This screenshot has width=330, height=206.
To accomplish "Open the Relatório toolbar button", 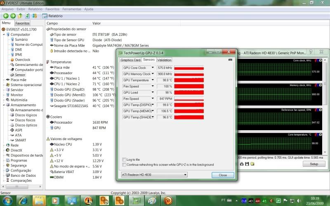I will click(x=52, y=16).
